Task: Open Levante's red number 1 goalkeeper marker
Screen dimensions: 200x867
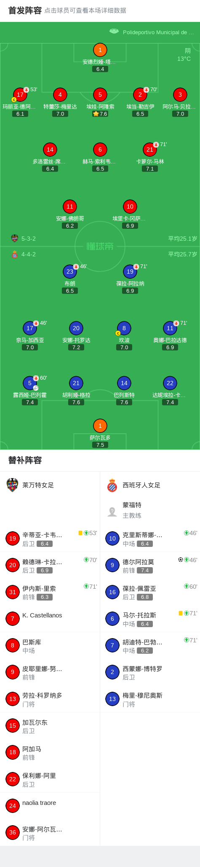Action: coord(100,50)
